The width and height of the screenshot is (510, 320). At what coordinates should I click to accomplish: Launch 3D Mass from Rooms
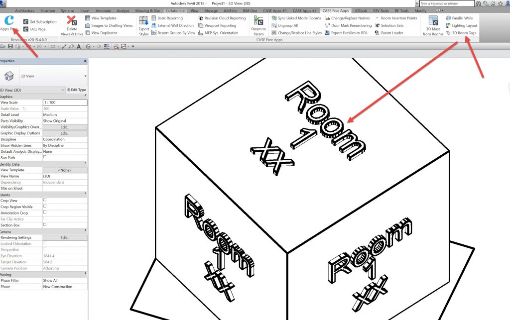pyautogui.click(x=433, y=25)
